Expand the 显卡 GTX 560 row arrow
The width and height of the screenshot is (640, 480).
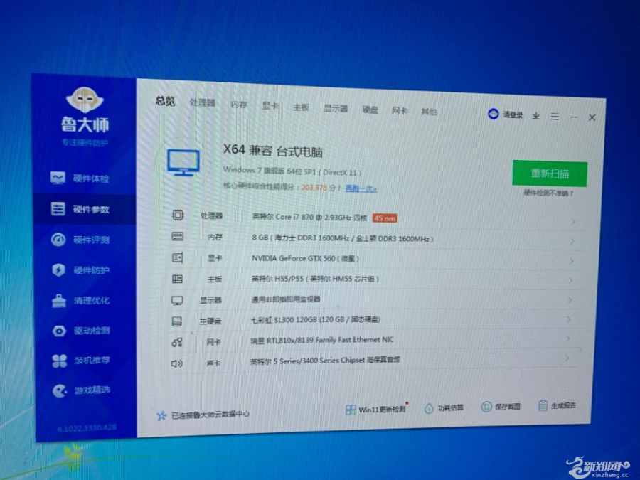click(x=572, y=260)
